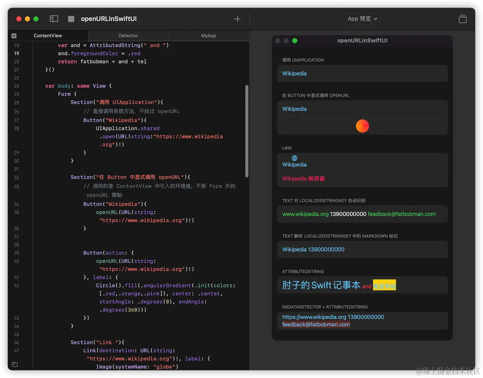The height and width of the screenshot is (378, 483).
Task: Click green feedback@fatbobman.com link
Action: 402,214
